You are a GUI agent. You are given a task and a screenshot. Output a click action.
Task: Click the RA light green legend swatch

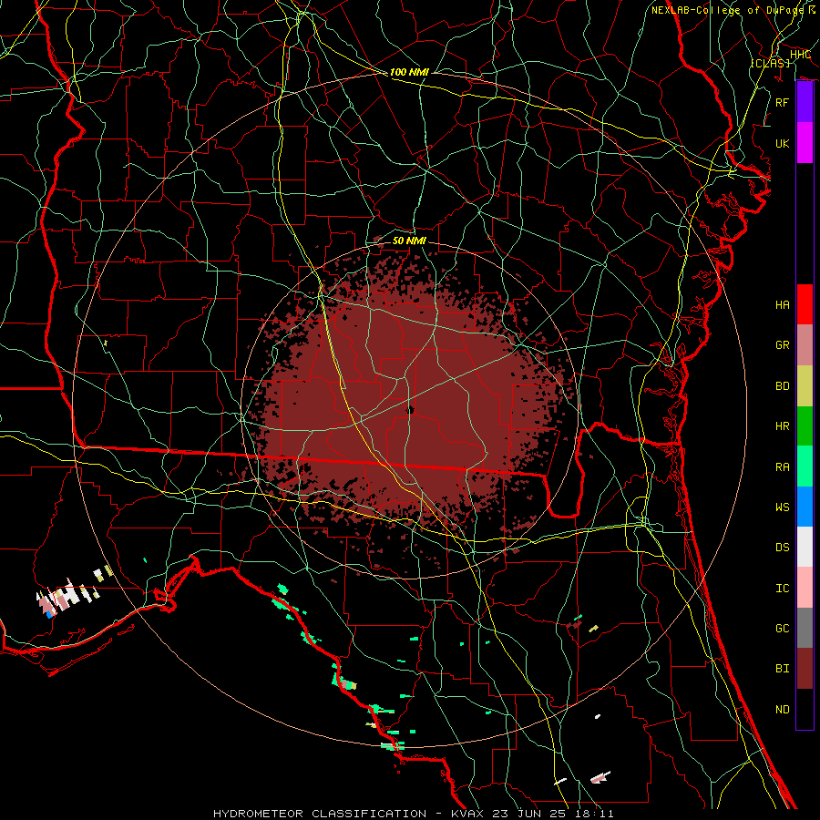[805, 466]
